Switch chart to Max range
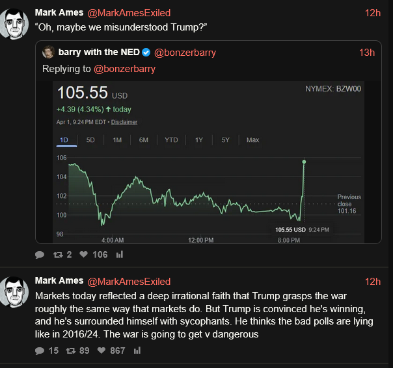The image size is (393, 368). tap(252, 140)
